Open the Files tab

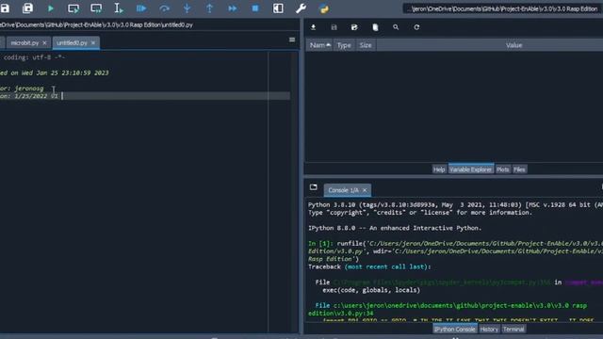click(519, 169)
